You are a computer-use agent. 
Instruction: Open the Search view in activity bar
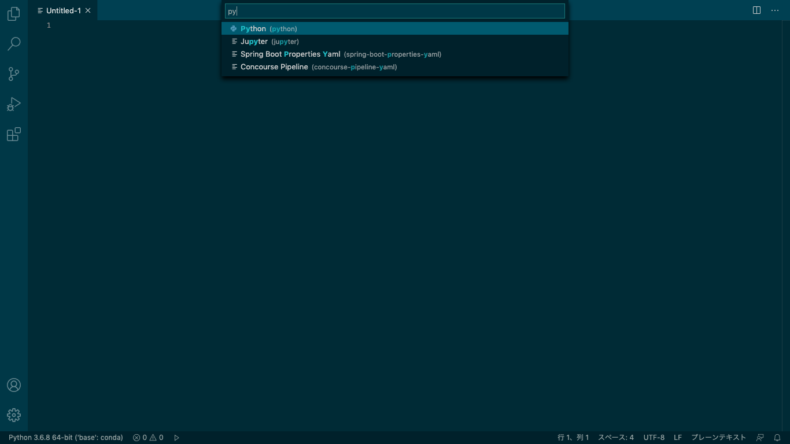(x=14, y=44)
